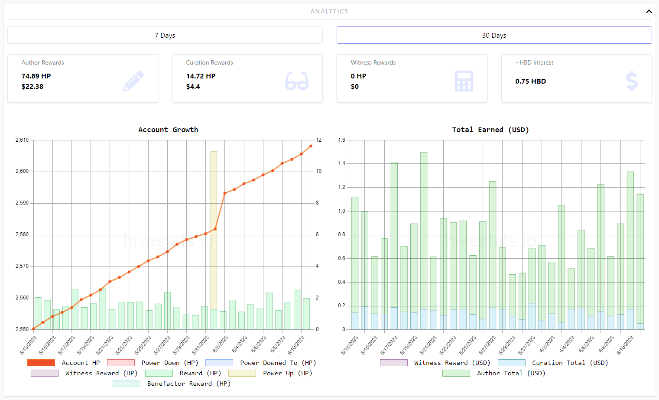Toggle the Benefactor Reward (HP) legend swatch
The height and width of the screenshot is (400, 659).
[x=127, y=384]
